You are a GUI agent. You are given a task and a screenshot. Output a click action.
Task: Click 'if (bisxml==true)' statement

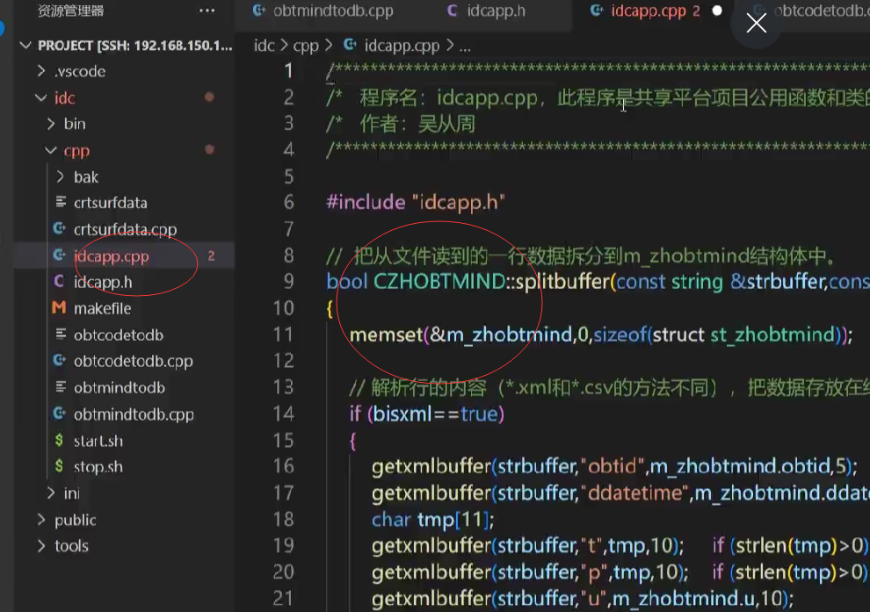pos(427,414)
